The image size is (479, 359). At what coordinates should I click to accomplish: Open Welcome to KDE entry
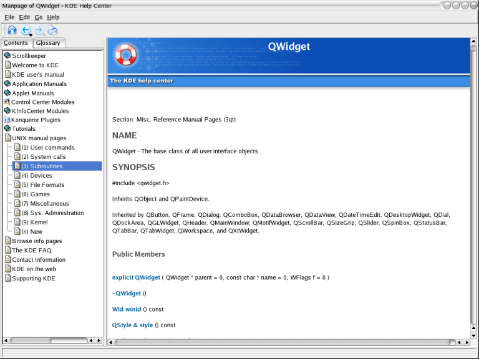pyautogui.click(x=35, y=65)
